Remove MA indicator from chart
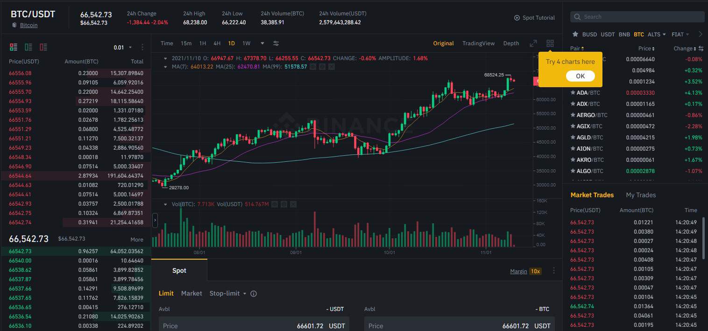 pyautogui.click(x=331, y=67)
